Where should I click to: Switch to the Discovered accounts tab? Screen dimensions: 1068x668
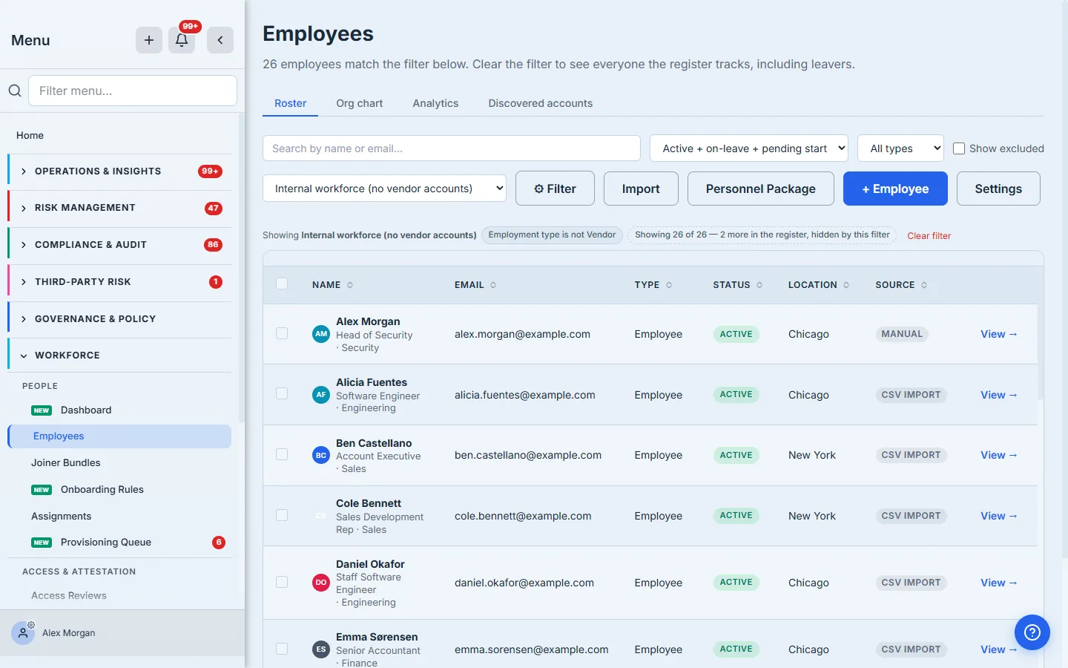[x=540, y=103]
